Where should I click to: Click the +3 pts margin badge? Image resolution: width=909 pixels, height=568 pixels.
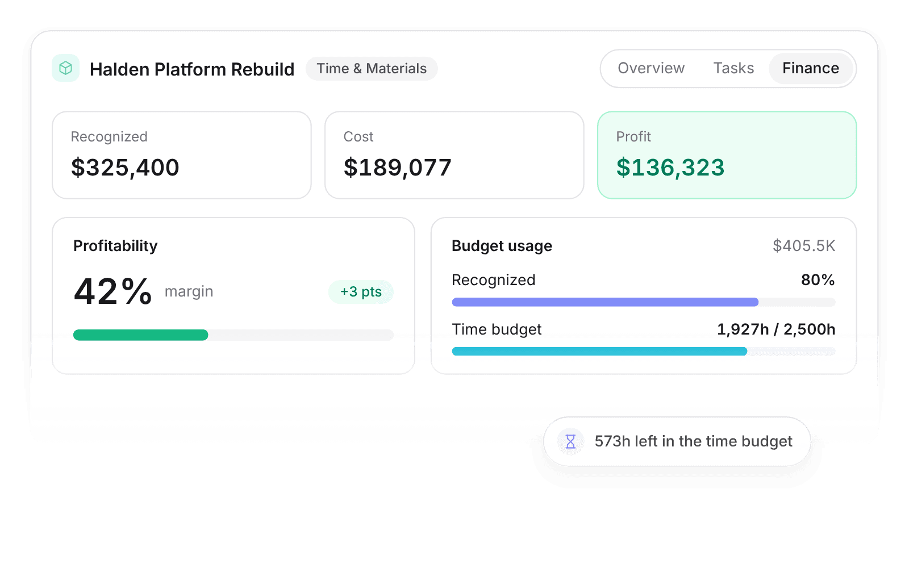click(361, 292)
